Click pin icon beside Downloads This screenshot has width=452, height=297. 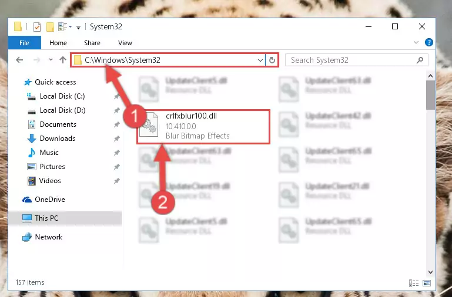(x=117, y=139)
